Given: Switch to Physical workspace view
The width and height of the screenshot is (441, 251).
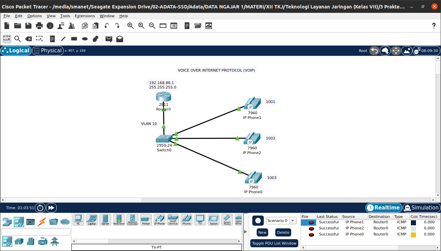Looking at the screenshot, I should 48,51.
